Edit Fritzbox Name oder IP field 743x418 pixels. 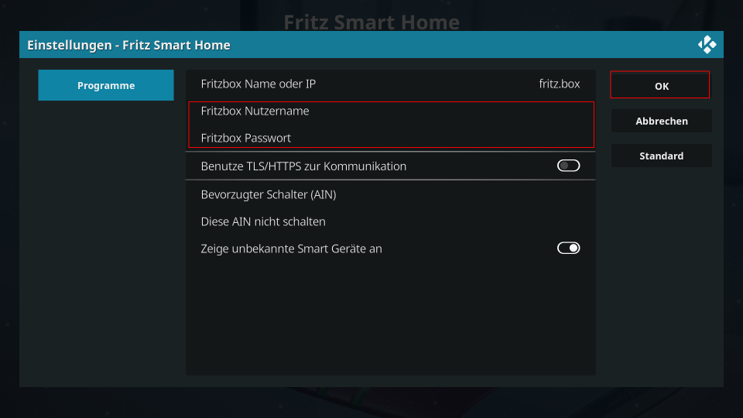point(390,84)
